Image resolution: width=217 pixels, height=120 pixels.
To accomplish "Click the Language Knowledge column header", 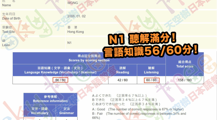I will 60,70.
